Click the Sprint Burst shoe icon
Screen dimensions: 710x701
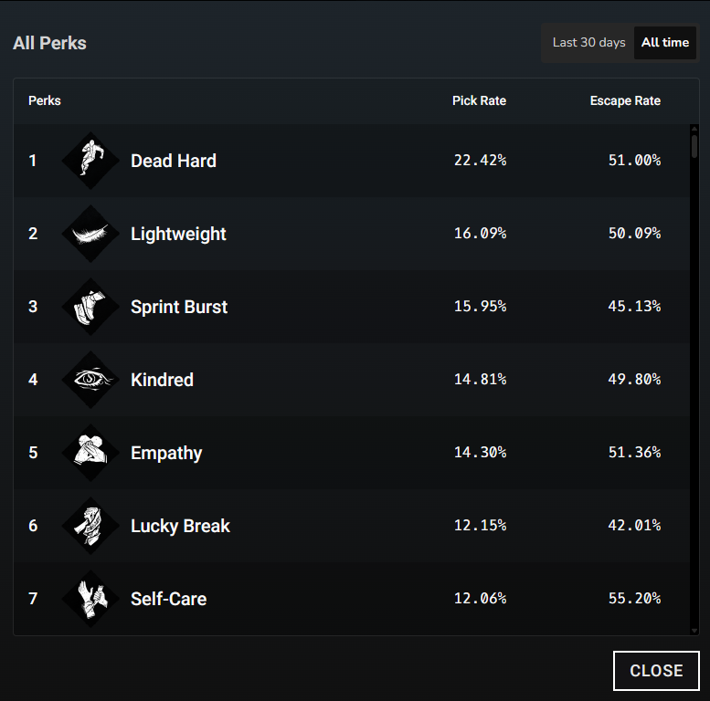(x=90, y=307)
